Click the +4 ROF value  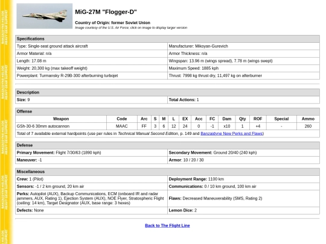258,126
